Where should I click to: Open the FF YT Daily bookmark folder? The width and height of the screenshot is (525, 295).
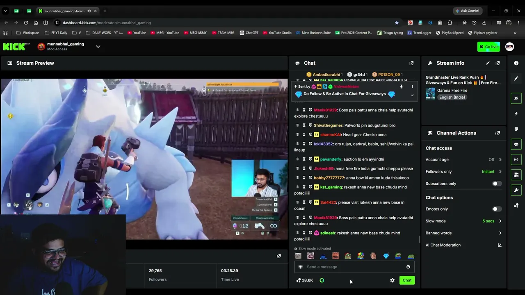click(56, 33)
